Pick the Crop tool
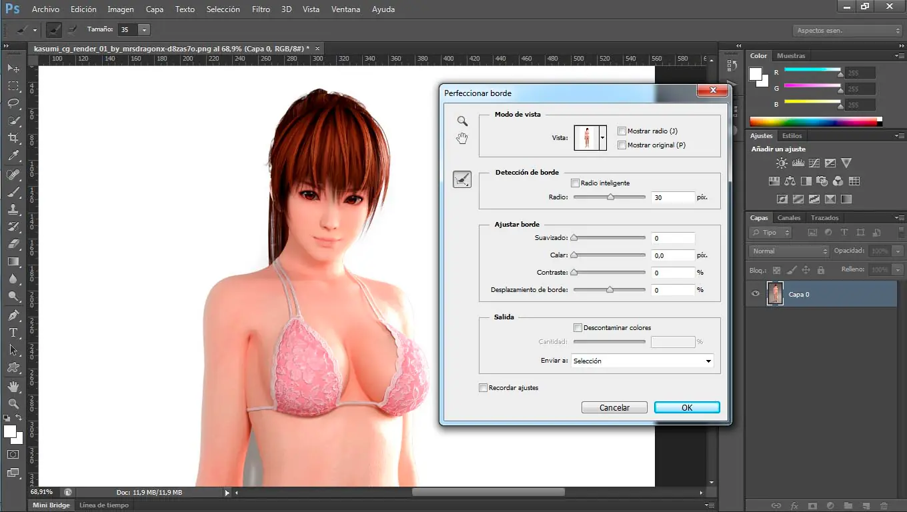The width and height of the screenshot is (907, 512). (13, 138)
